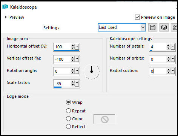The height and width of the screenshot is (136, 178).
Task: Select the Repeat edge mode option
Action: (68, 111)
